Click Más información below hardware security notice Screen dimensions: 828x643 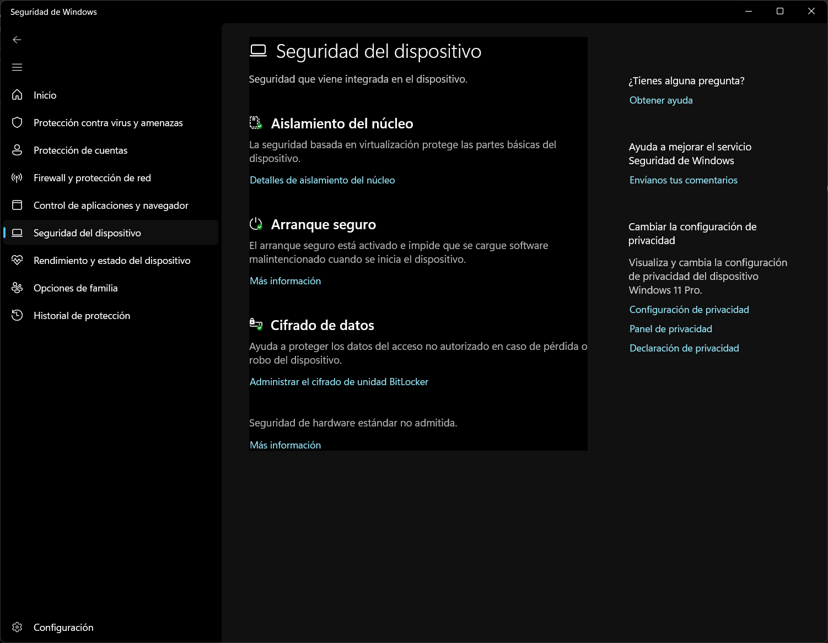(285, 445)
